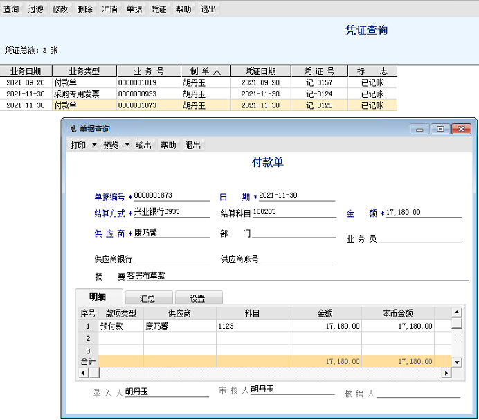Viewport: 479px width, 420px height.
Task: Click the empty 部门 field
Action: [x=294, y=233]
